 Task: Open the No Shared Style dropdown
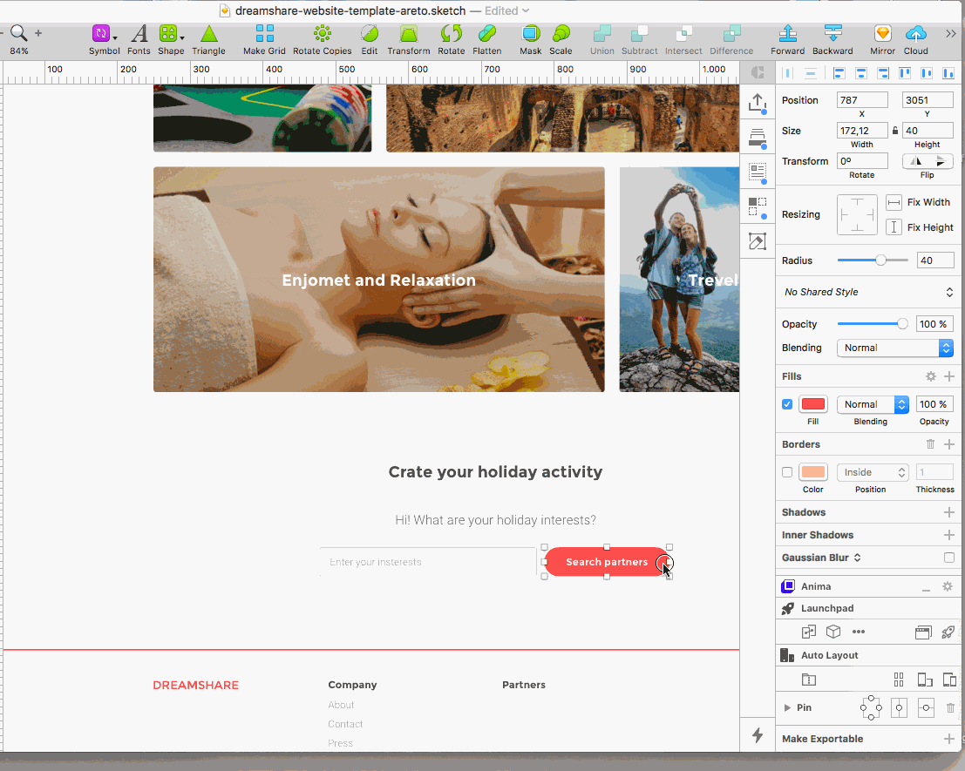[x=867, y=292]
